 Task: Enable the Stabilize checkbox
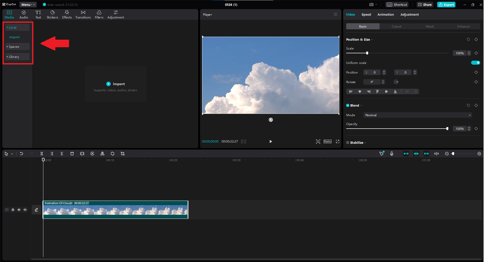(348, 143)
